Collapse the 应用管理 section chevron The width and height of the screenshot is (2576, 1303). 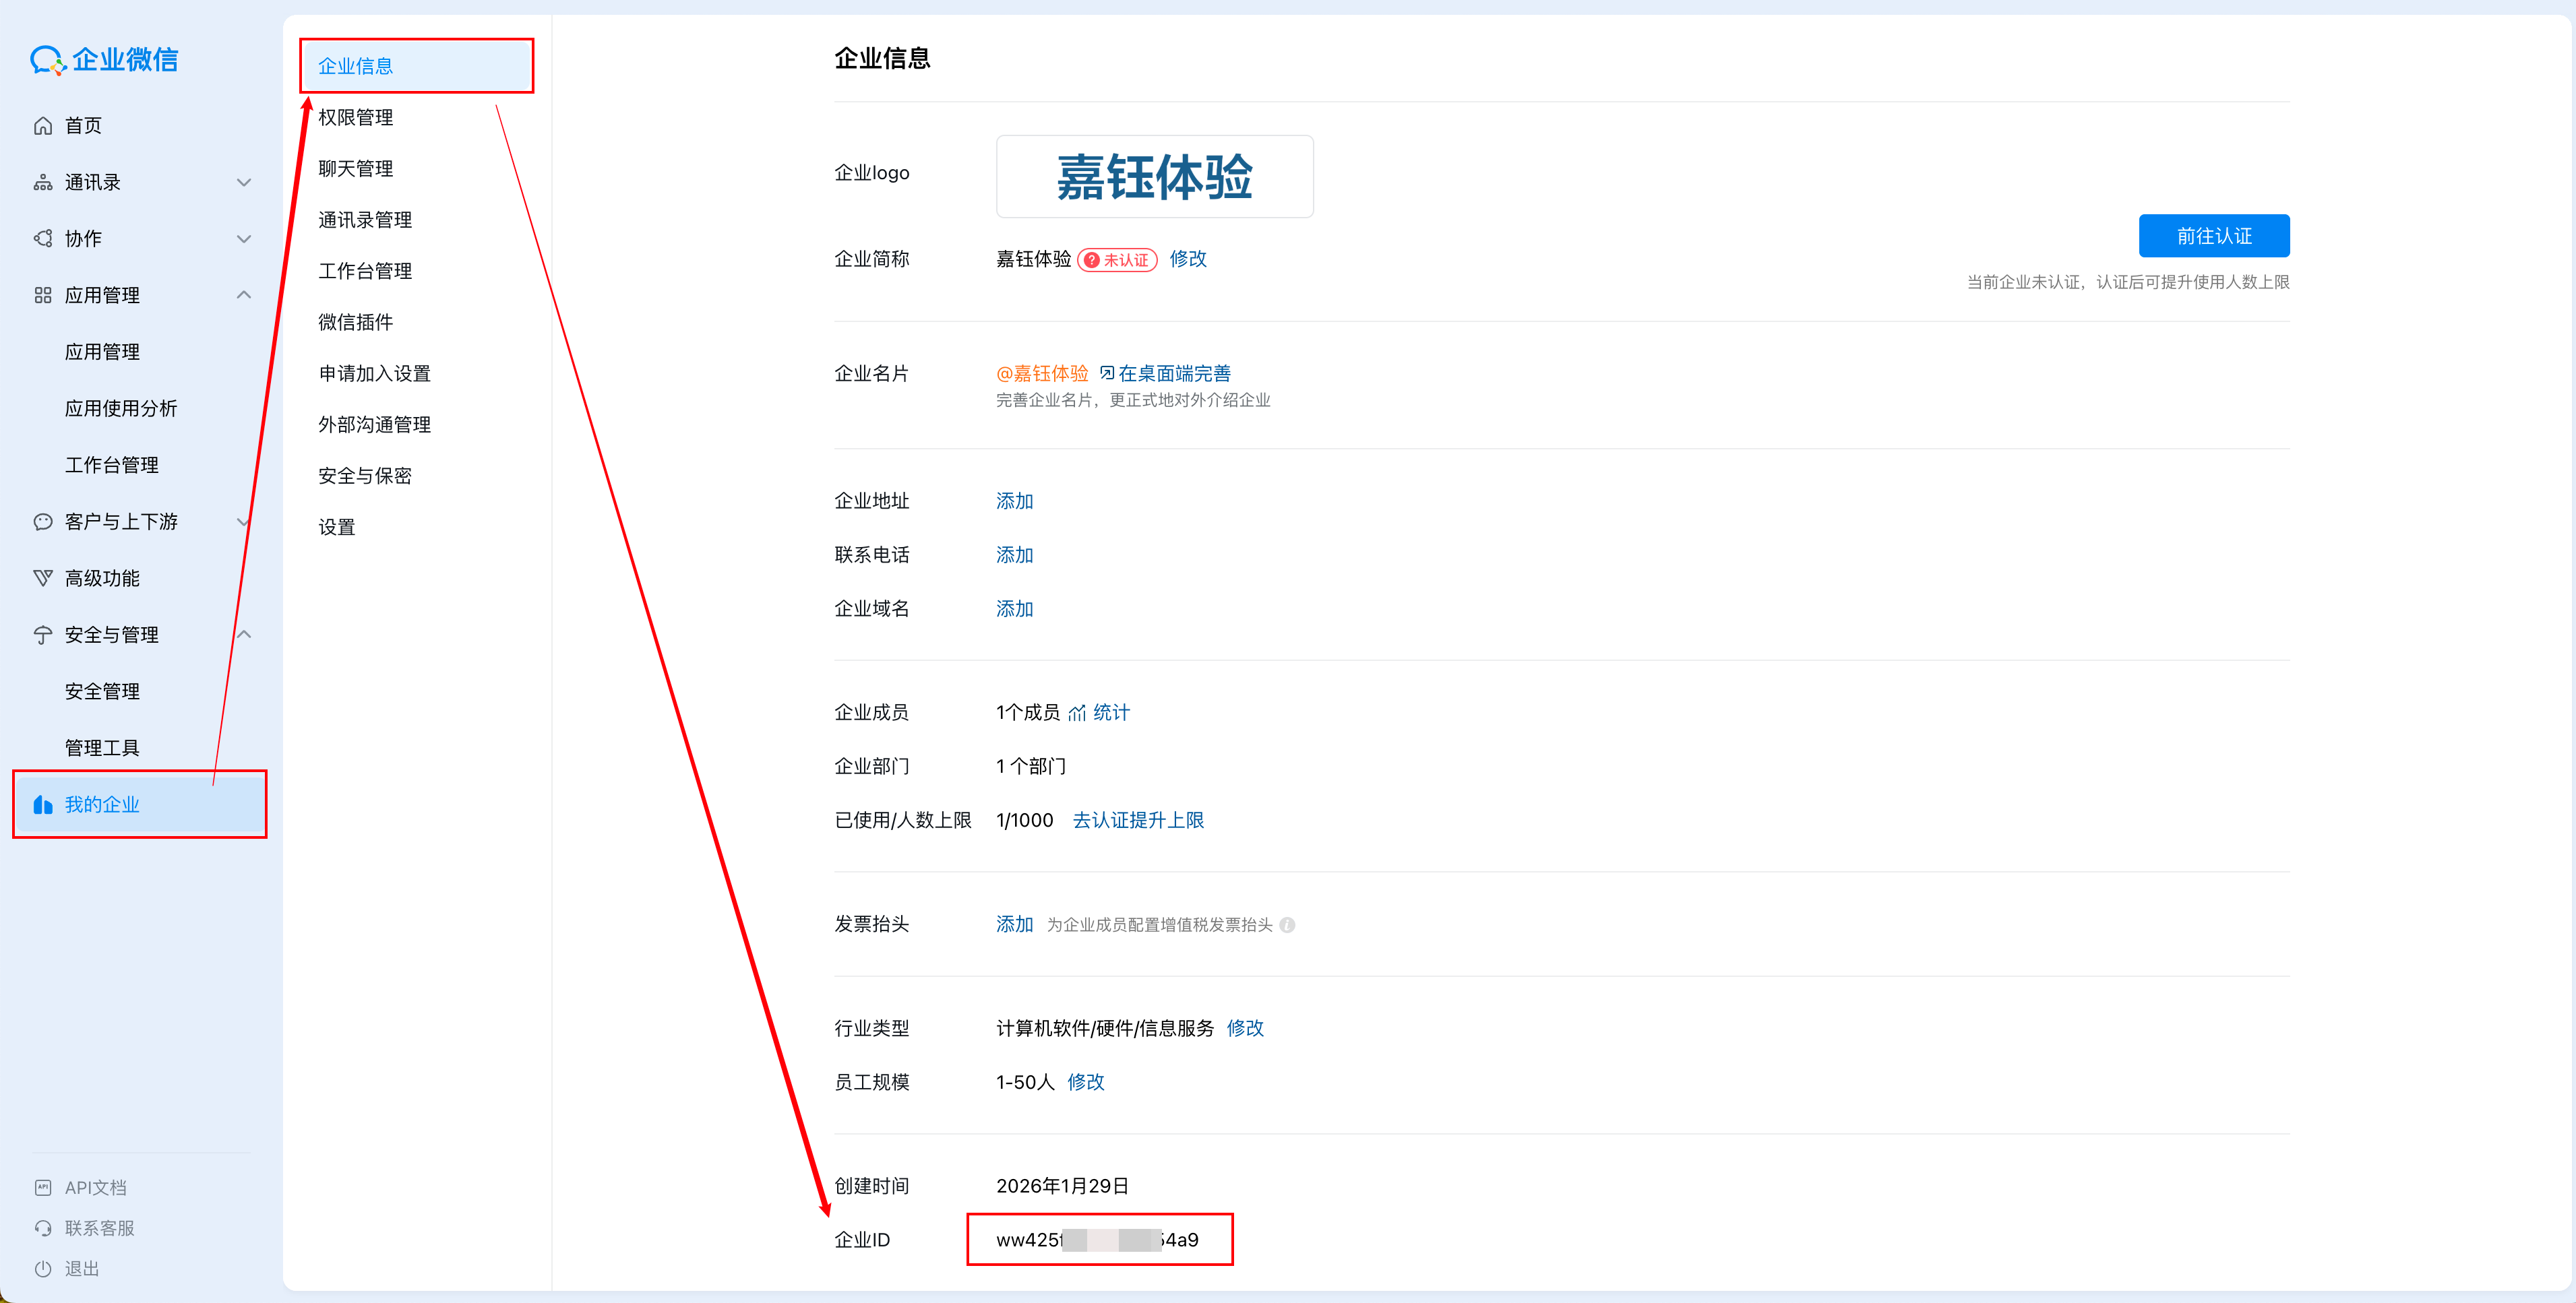tap(243, 295)
